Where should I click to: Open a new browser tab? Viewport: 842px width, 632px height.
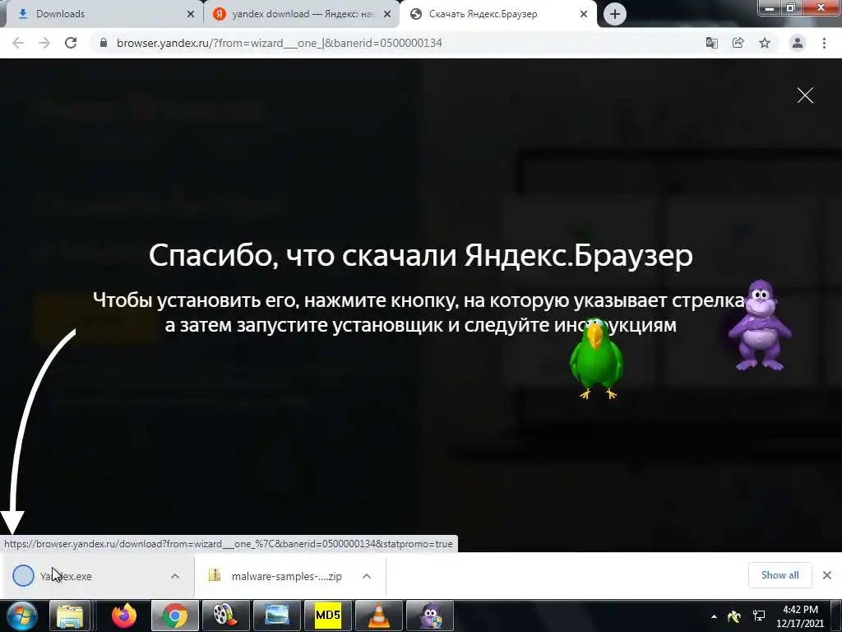(615, 14)
